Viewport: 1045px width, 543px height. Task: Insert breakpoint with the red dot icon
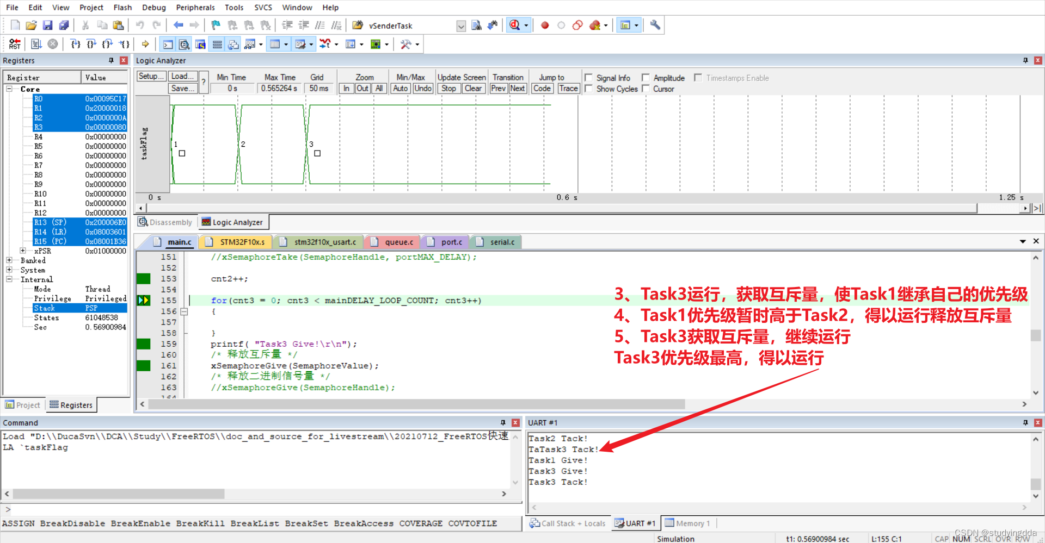[x=545, y=25]
